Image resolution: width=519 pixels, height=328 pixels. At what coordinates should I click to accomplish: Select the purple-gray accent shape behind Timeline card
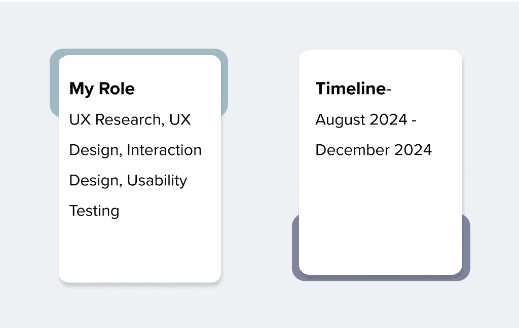tap(381, 278)
